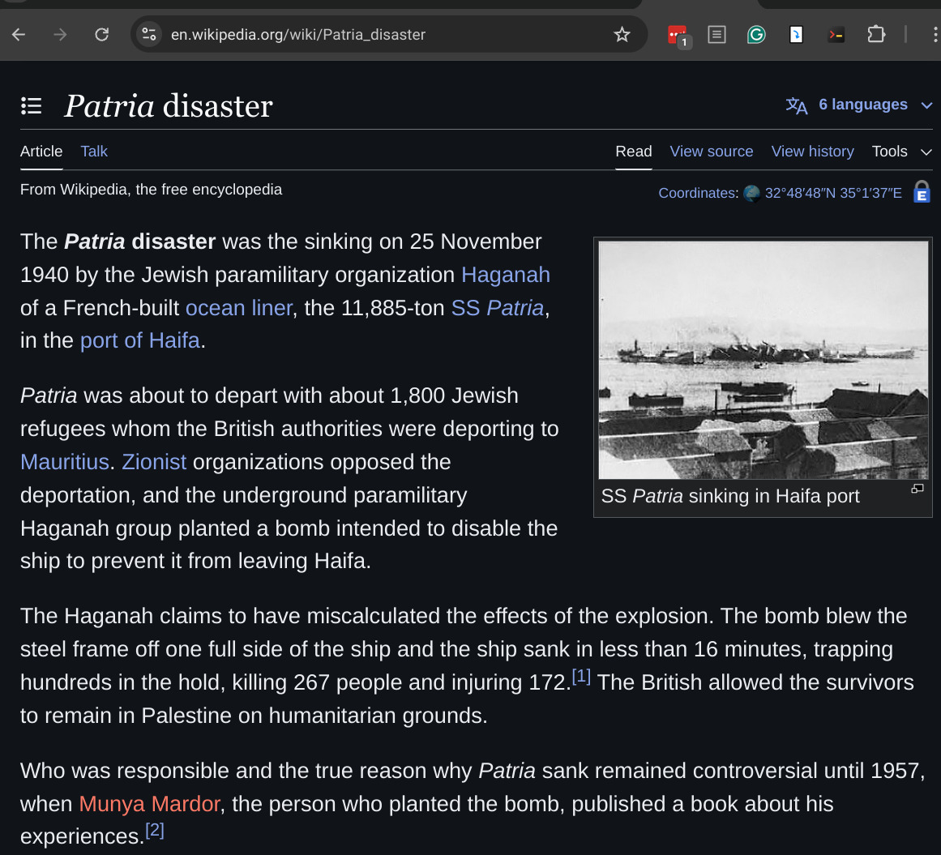Open the site information icon in address bar

coord(149,34)
